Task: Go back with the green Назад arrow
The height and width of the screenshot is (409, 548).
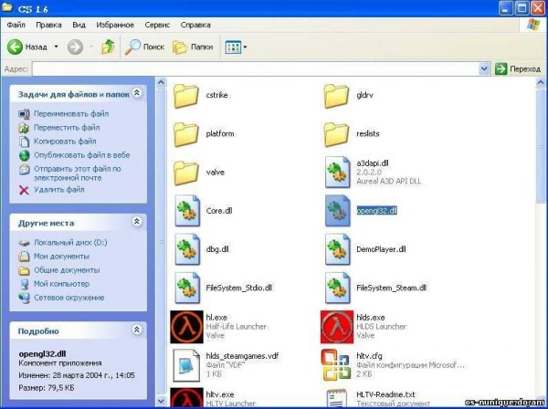Action: pos(15,47)
